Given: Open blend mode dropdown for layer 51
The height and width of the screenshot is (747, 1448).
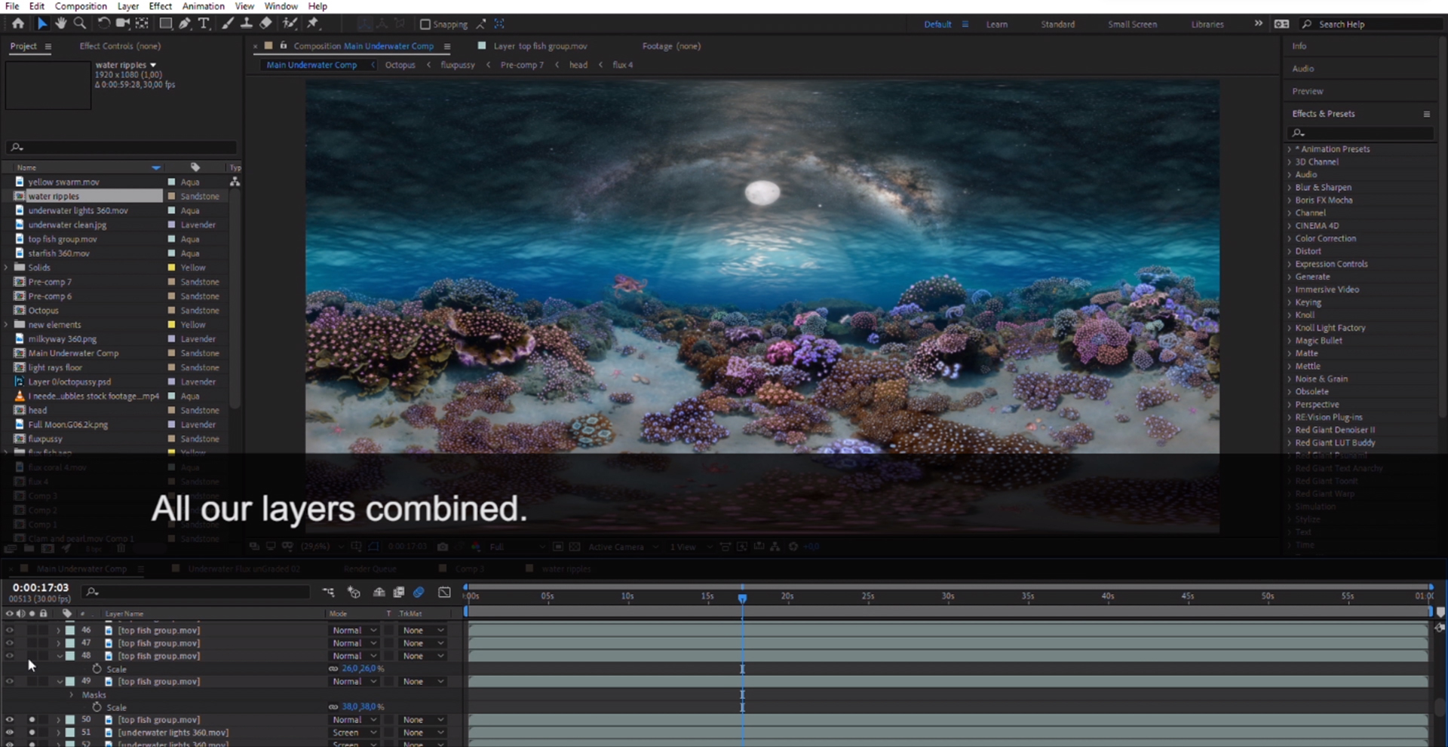Looking at the screenshot, I should (354, 733).
